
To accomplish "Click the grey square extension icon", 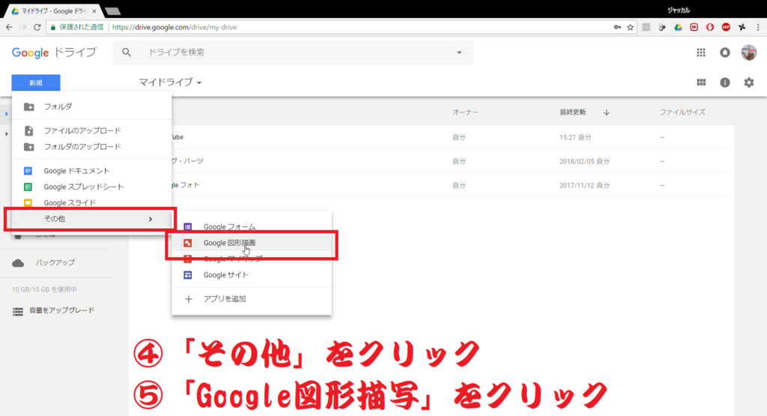I will (646, 28).
